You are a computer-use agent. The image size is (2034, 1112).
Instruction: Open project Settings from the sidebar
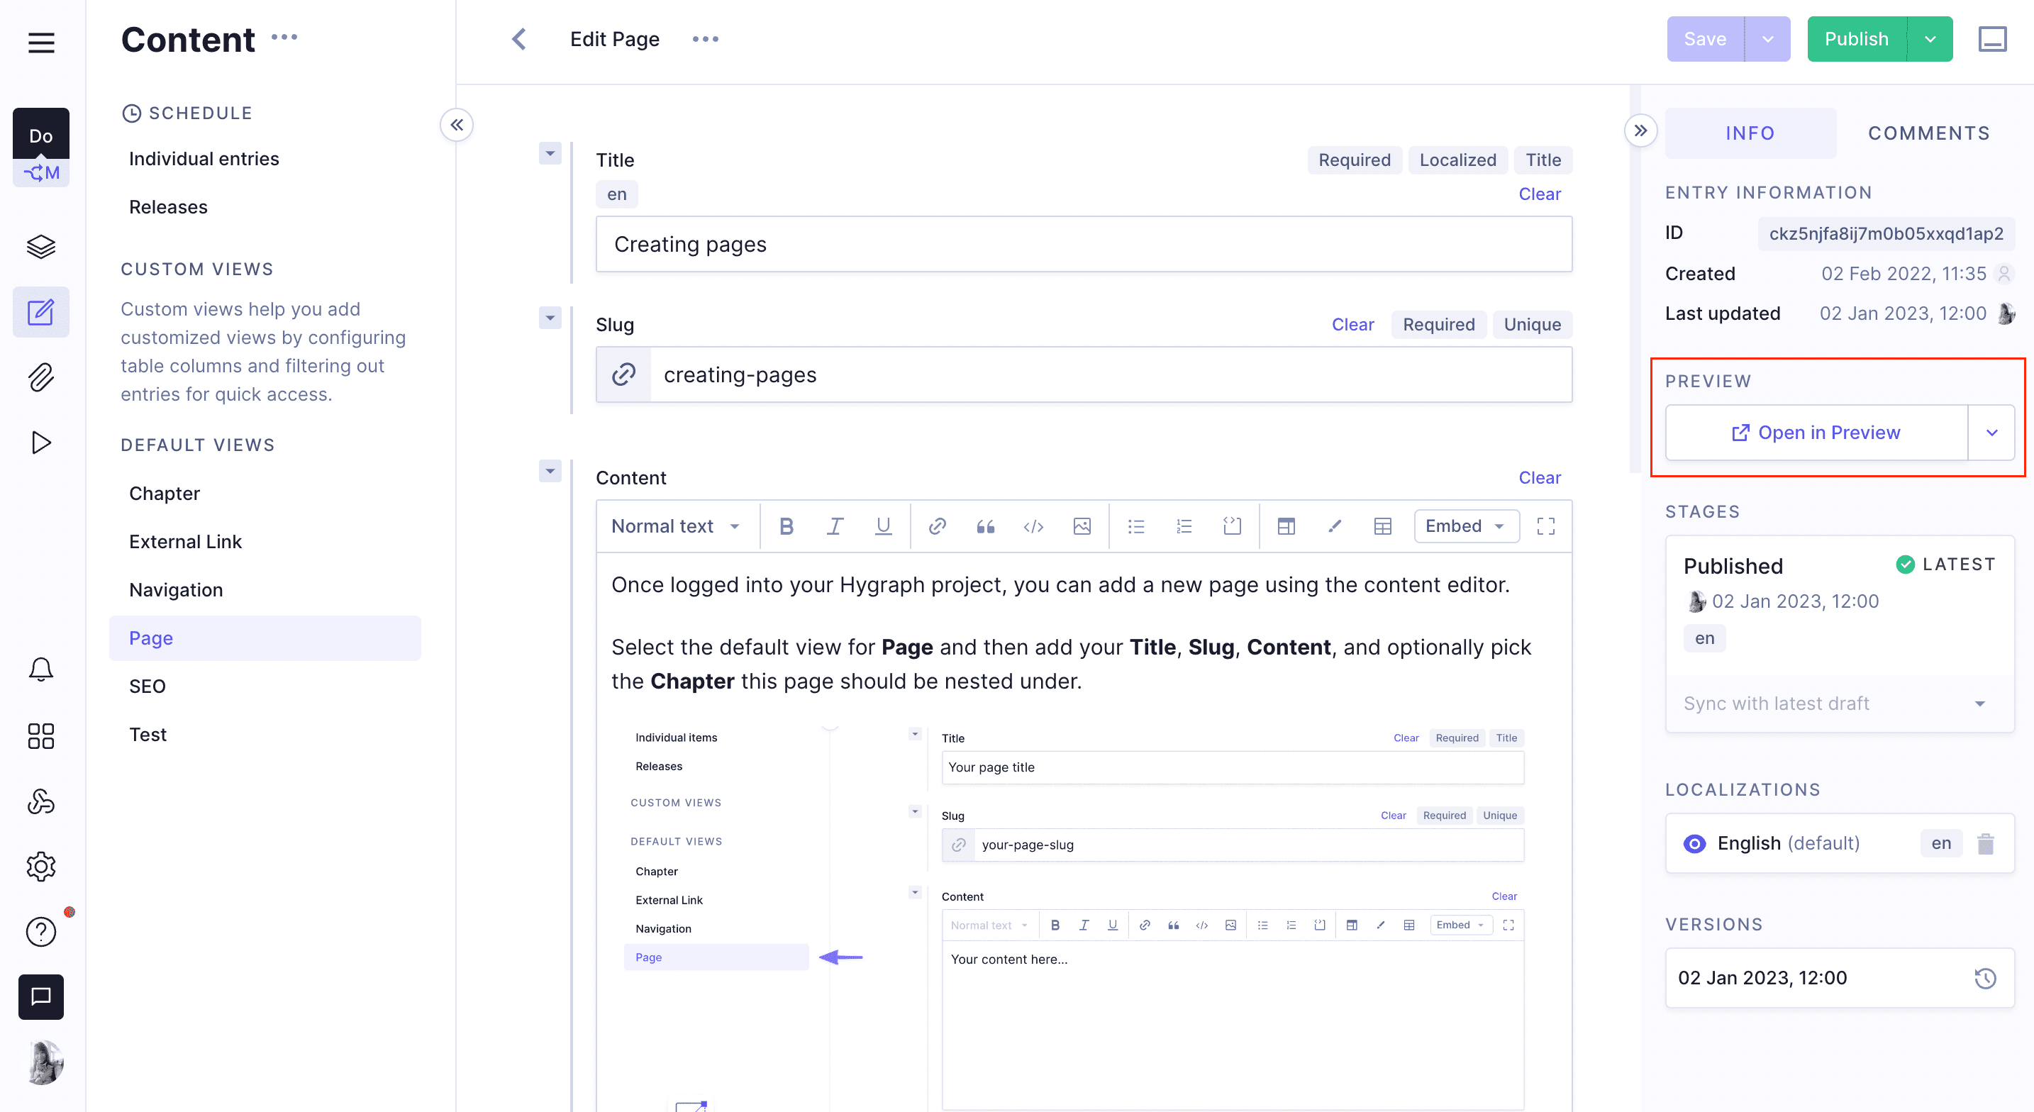(x=41, y=866)
